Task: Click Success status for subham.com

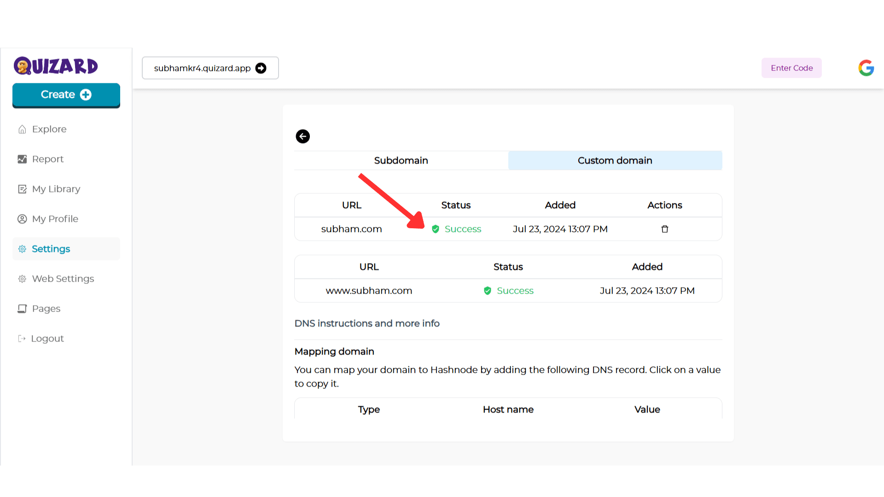Action: coord(463,229)
